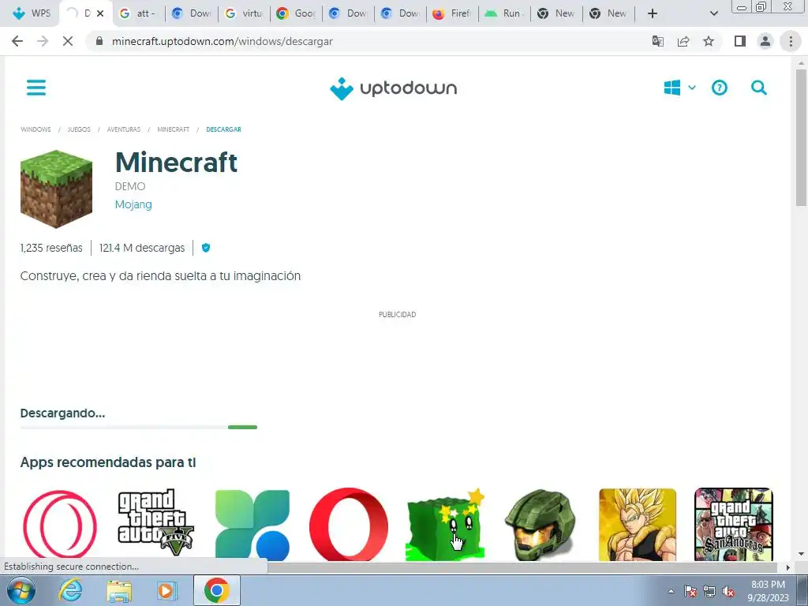This screenshot has height=606, width=808.
Task: Click the download progress bar
Action: tap(139, 427)
